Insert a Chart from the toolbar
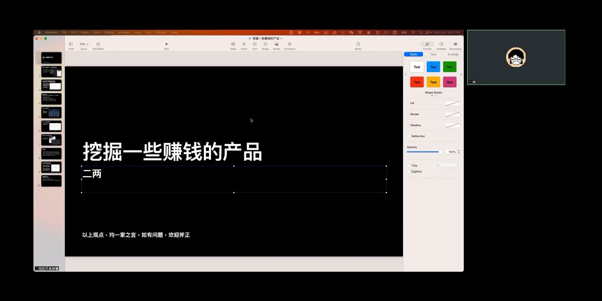The width and height of the screenshot is (602, 301). click(244, 45)
